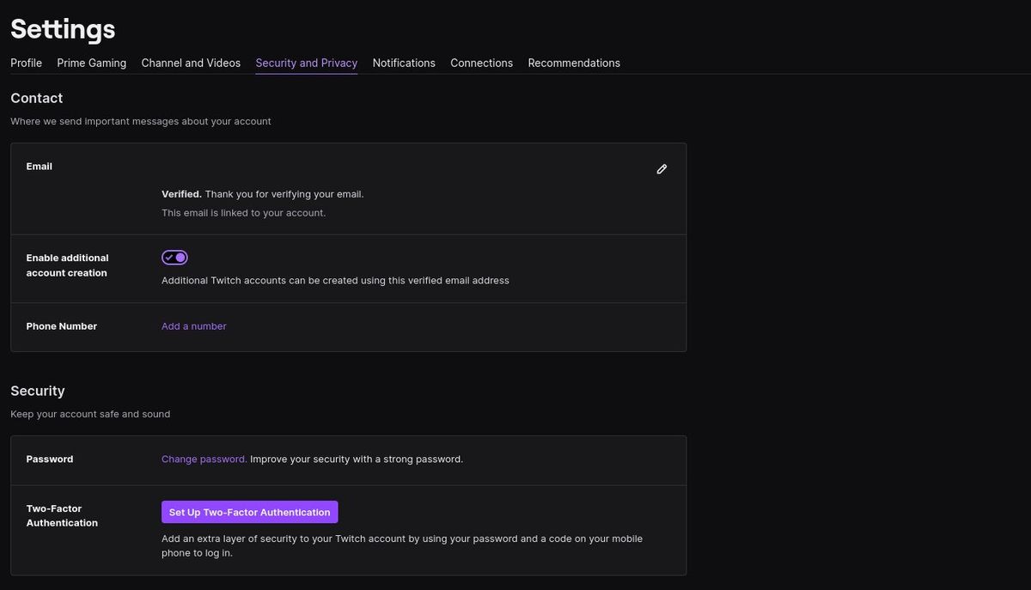Open the Notifications tab
The width and height of the screenshot is (1031, 590).
[x=404, y=63]
